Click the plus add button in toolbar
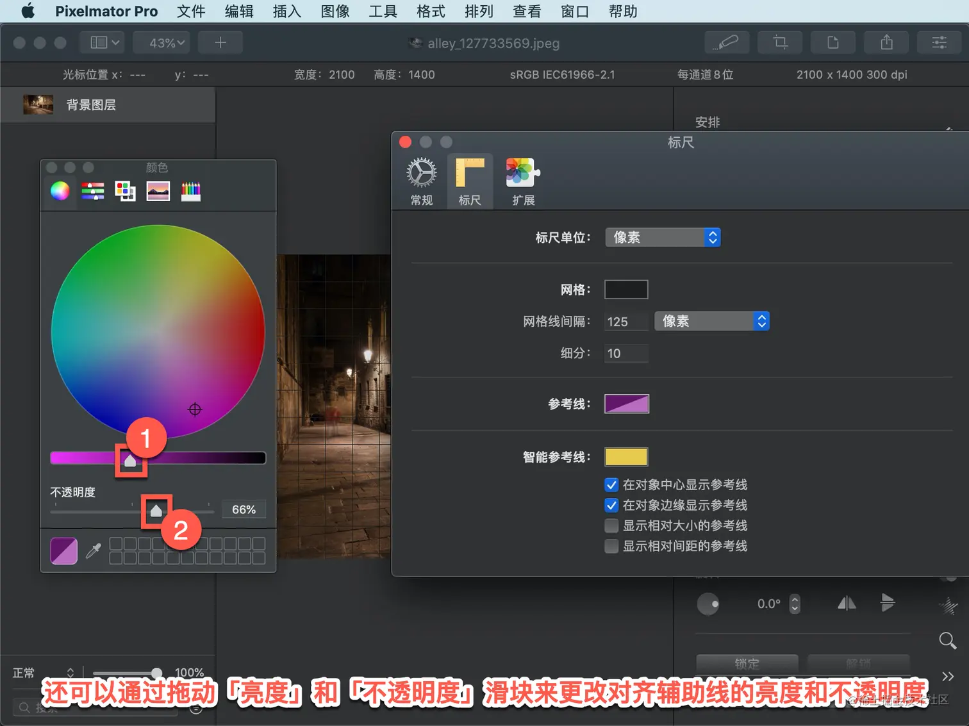 (220, 43)
